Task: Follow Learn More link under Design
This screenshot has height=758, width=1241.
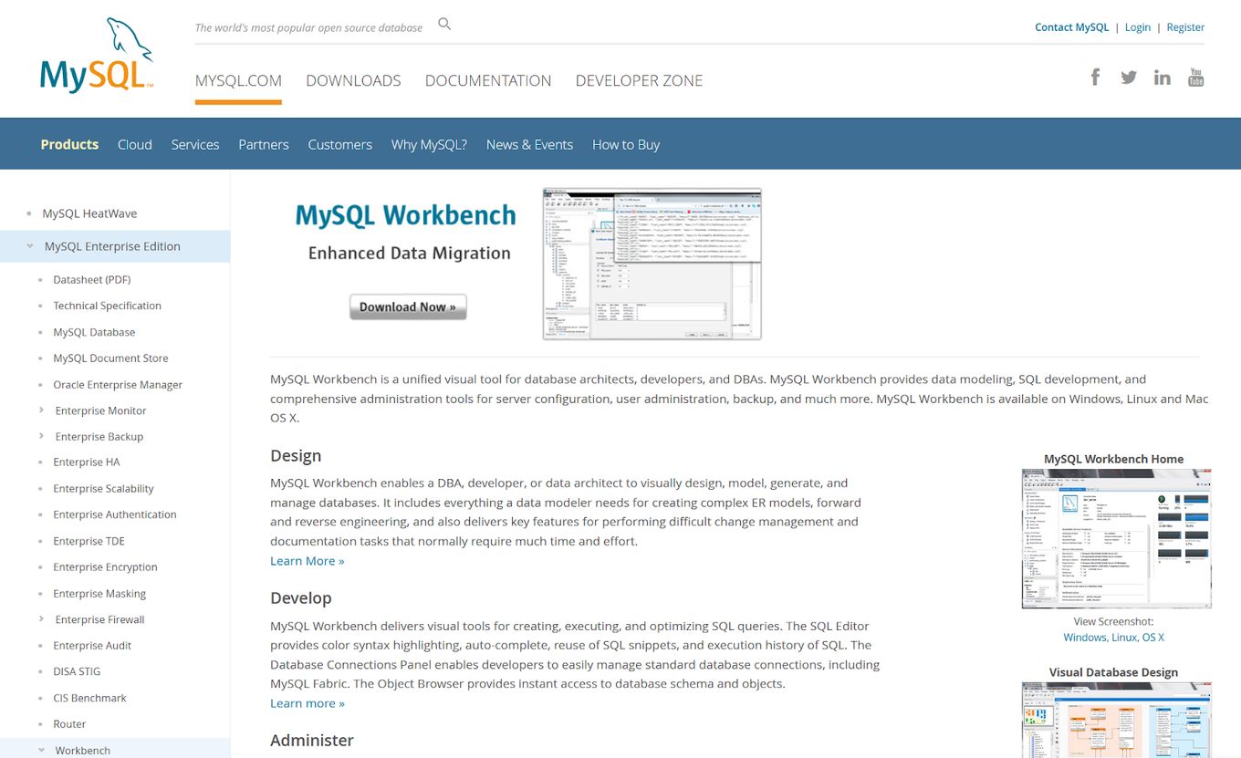Action: [308, 561]
